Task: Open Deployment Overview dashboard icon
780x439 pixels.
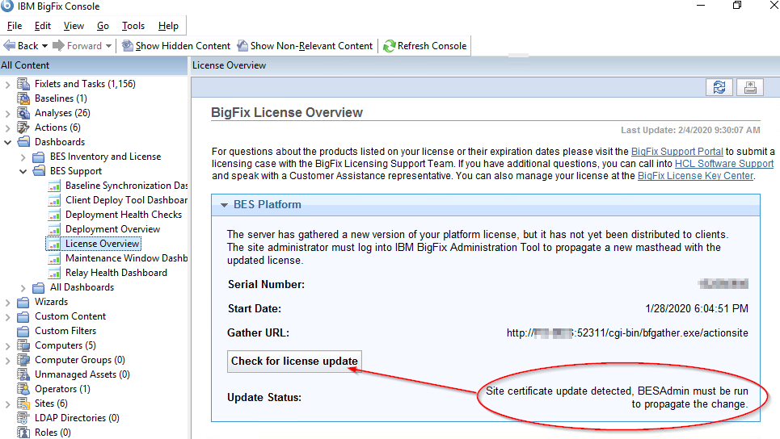Action: (54, 229)
